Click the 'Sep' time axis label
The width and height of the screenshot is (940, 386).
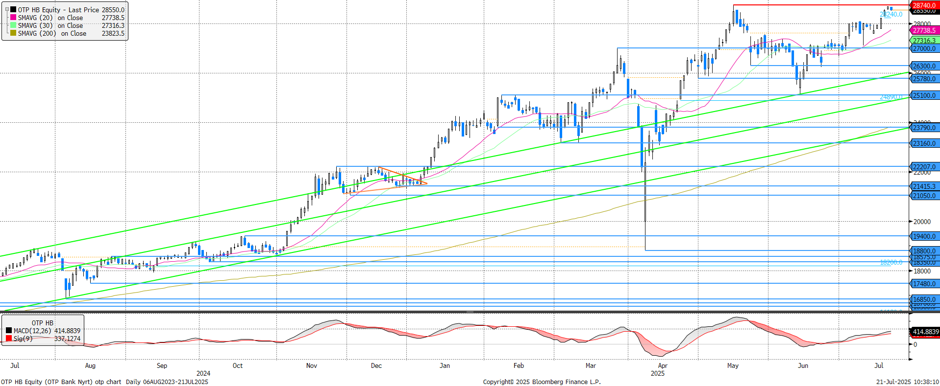click(x=162, y=365)
